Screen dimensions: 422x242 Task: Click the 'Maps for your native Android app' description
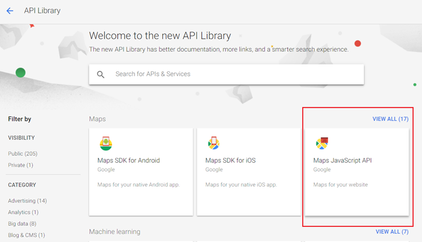coord(138,185)
